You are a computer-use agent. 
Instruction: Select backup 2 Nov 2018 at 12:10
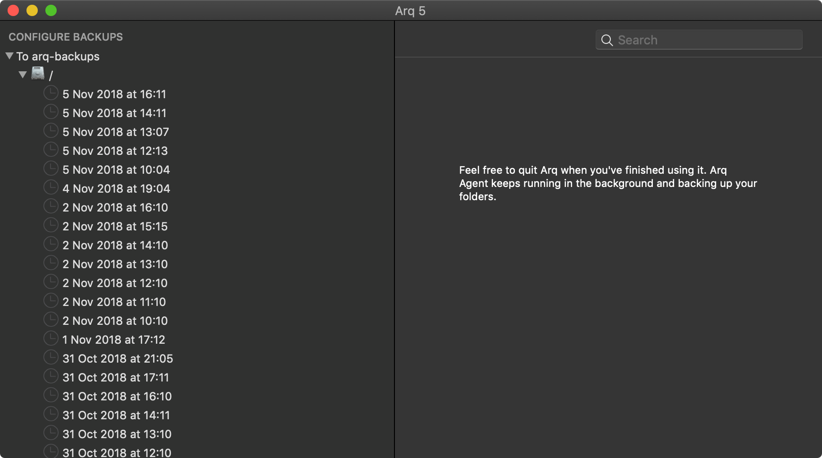pos(115,283)
